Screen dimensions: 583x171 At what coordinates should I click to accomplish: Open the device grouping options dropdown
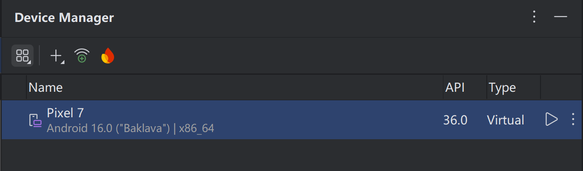click(22, 56)
